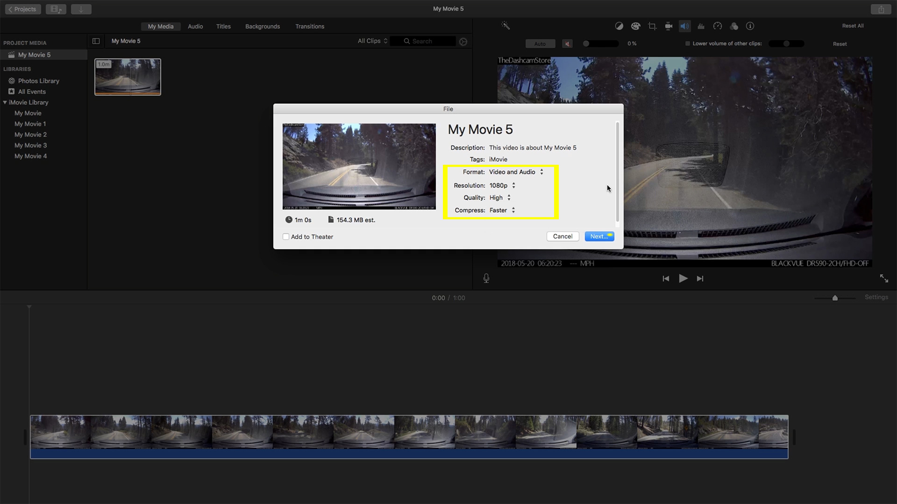Open the Resolution 1080p dropdown
Screen dimensions: 897x504
(502, 185)
